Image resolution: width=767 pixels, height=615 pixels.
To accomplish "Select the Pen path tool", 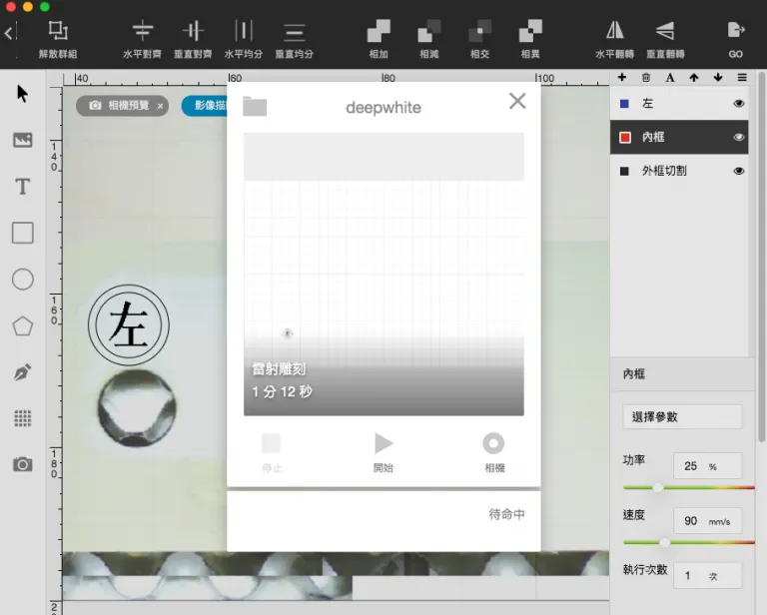I will (x=23, y=372).
